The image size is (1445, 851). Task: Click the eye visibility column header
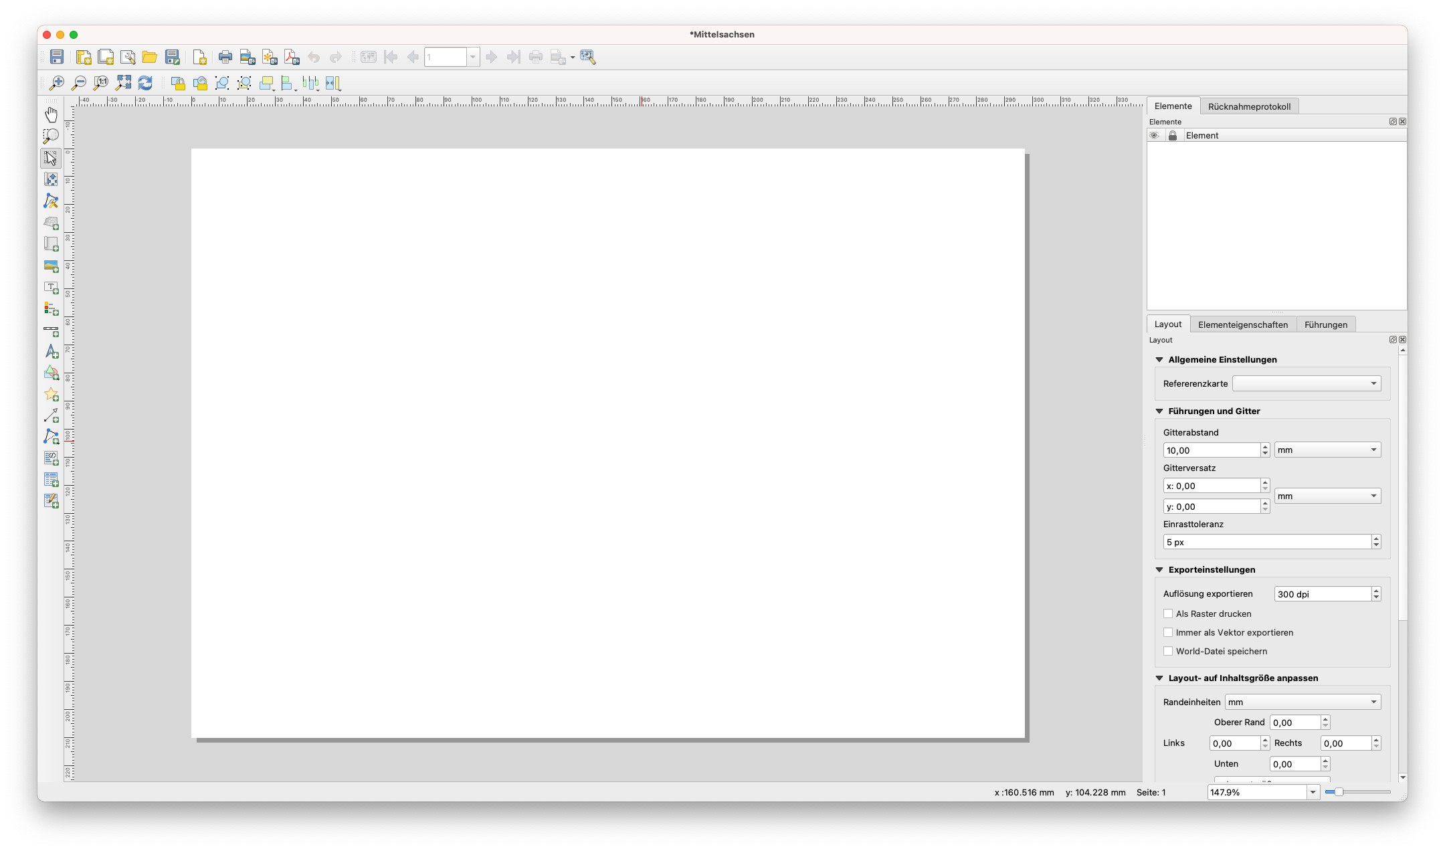point(1154,135)
